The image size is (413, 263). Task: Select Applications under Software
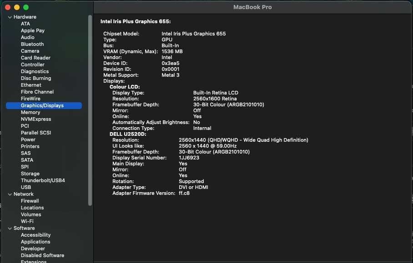pyautogui.click(x=35, y=242)
